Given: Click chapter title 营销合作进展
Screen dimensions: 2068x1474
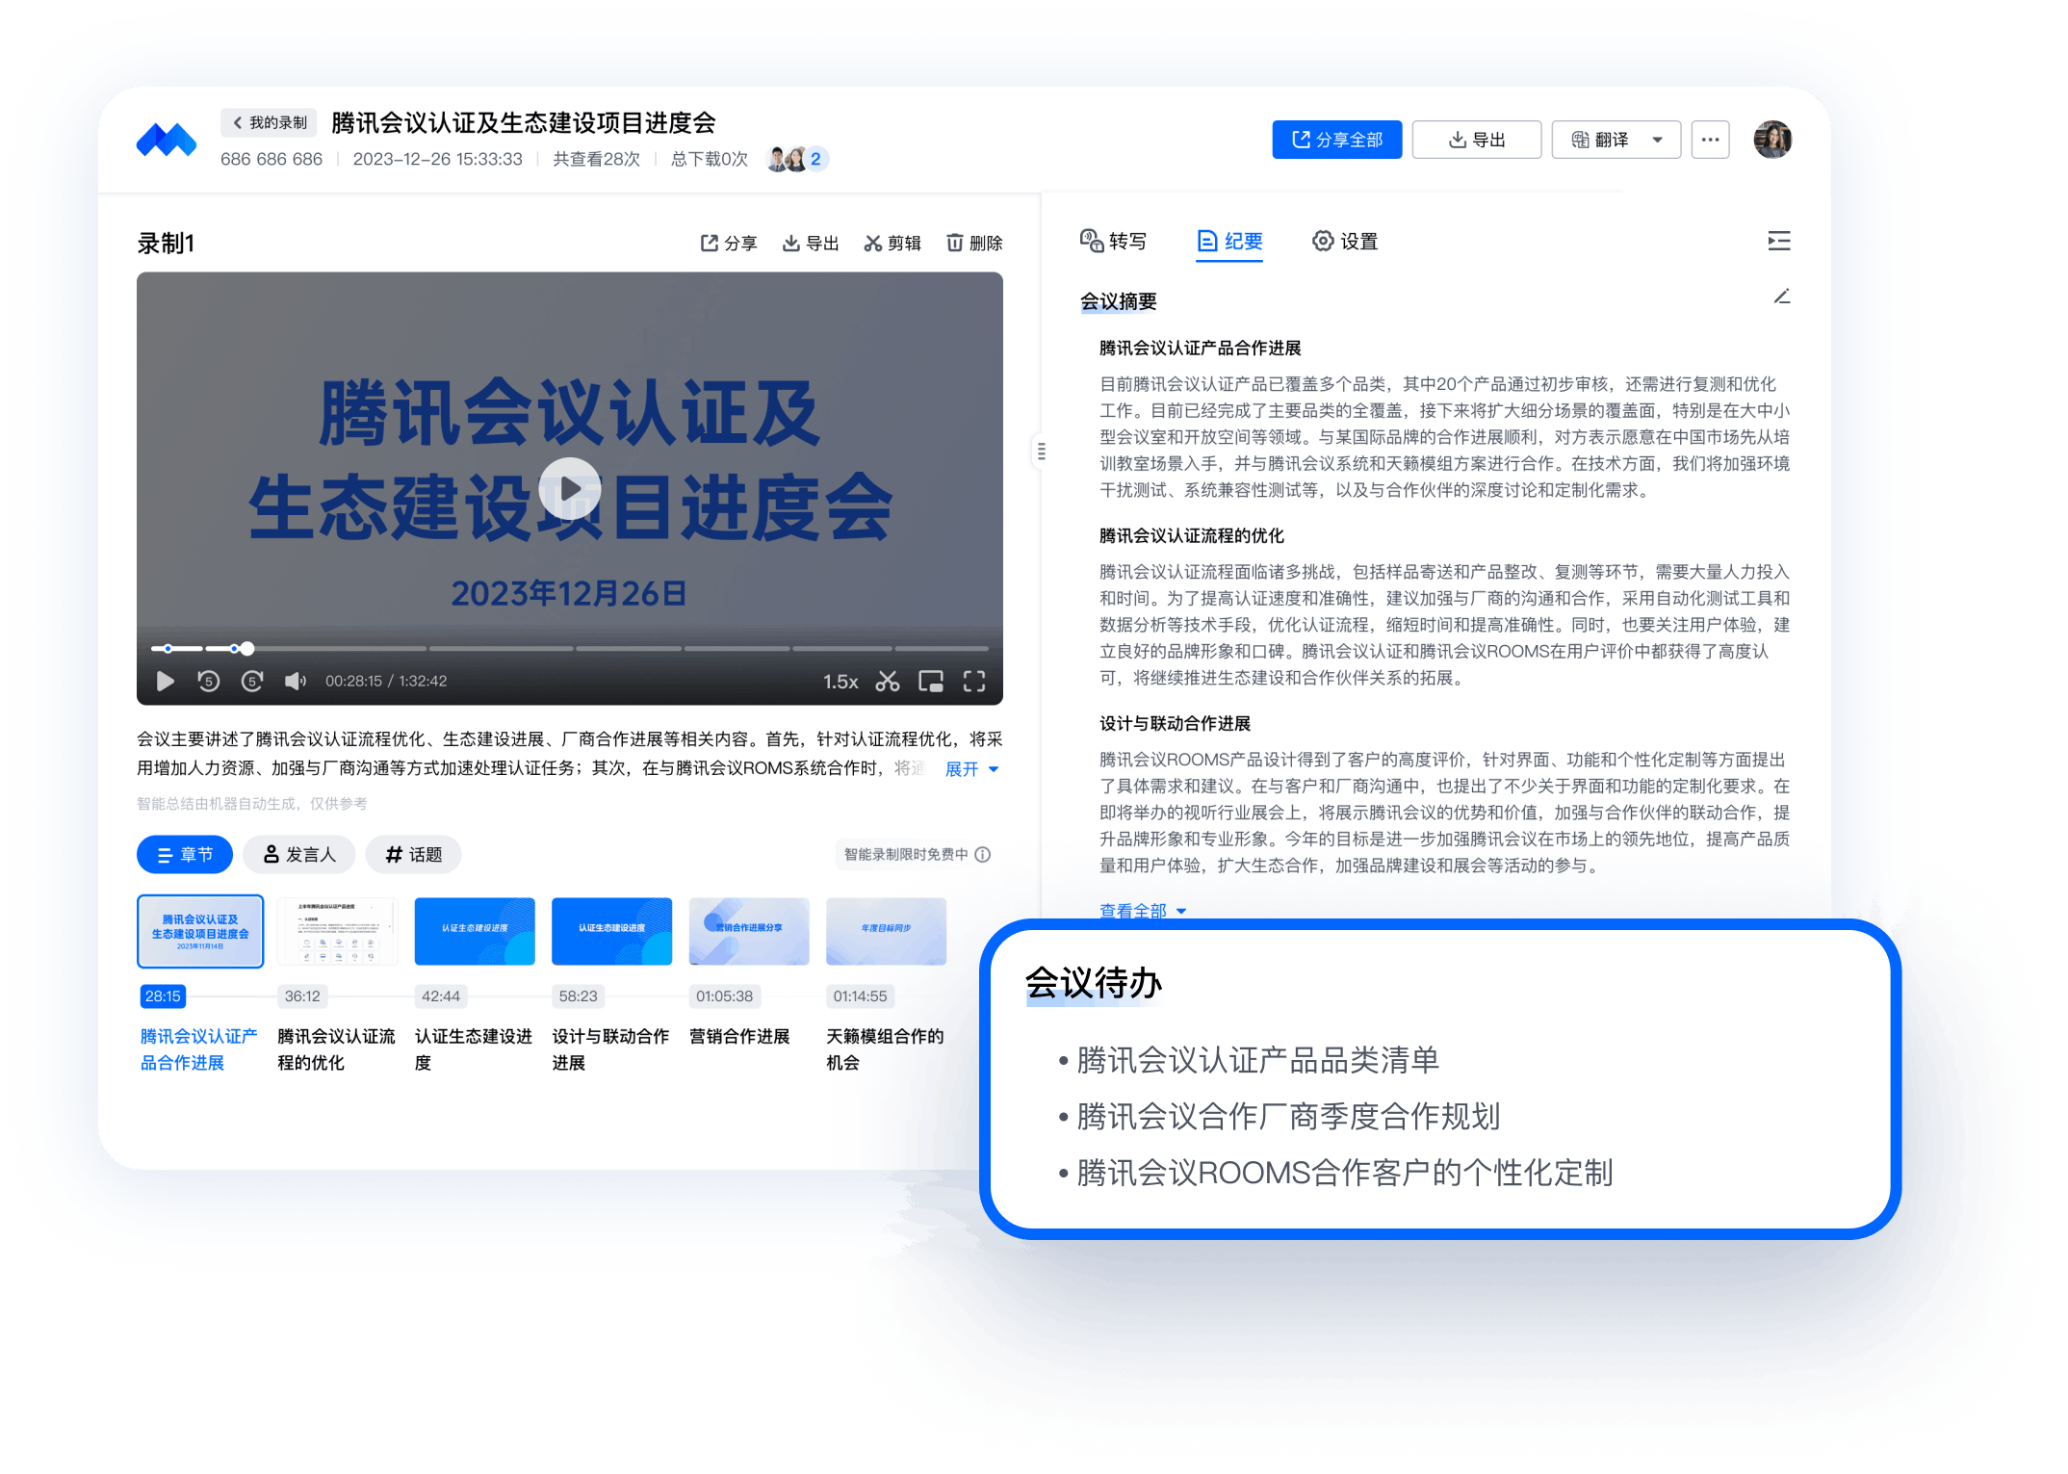Looking at the screenshot, I should point(739,1037).
